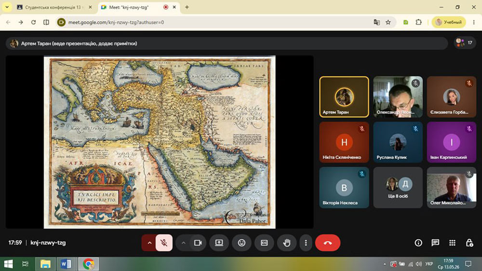
Task: Go forward in browser history
Action: click(x=21, y=22)
